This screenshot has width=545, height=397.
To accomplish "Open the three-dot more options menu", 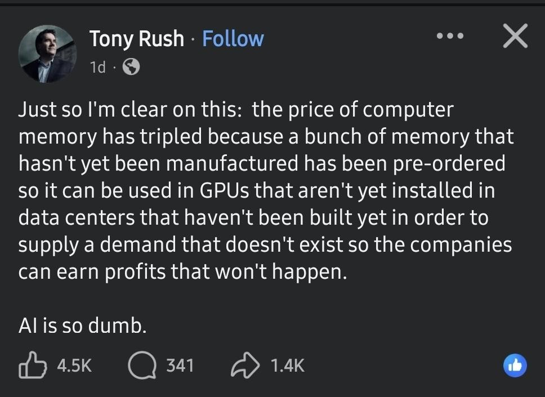I will (450, 36).
